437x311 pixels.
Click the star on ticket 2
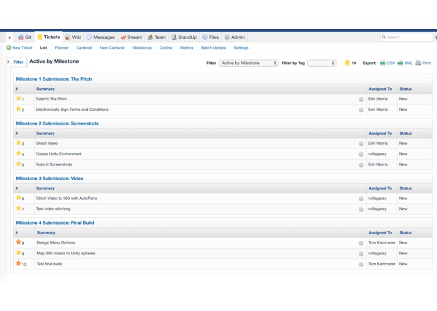tap(18, 109)
